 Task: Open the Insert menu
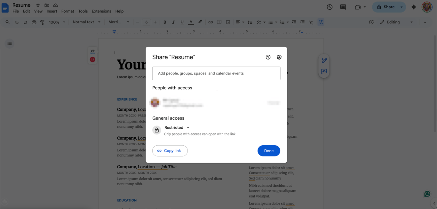(x=52, y=11)
